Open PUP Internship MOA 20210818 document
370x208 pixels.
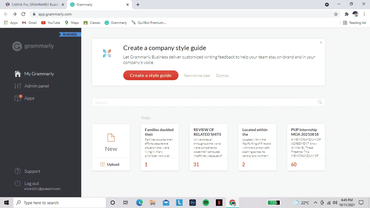[306, 147]
